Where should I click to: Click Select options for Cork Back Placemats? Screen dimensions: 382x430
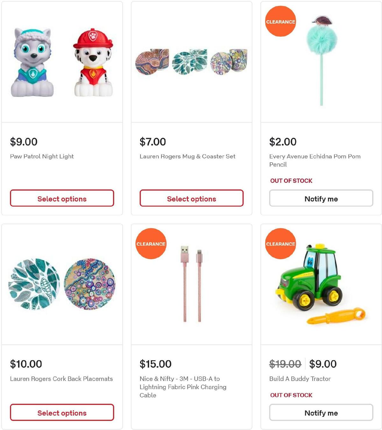pos(62,413)
